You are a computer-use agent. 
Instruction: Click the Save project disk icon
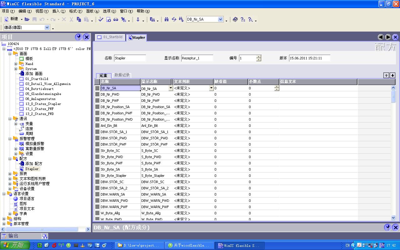click(35, 19)
